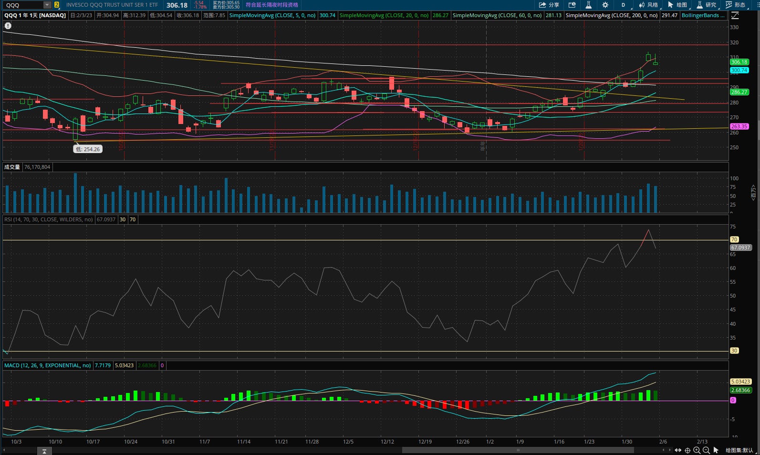Click the zoom out magnifier icon
The image size is (760, 455).
[x=706, y=450]
